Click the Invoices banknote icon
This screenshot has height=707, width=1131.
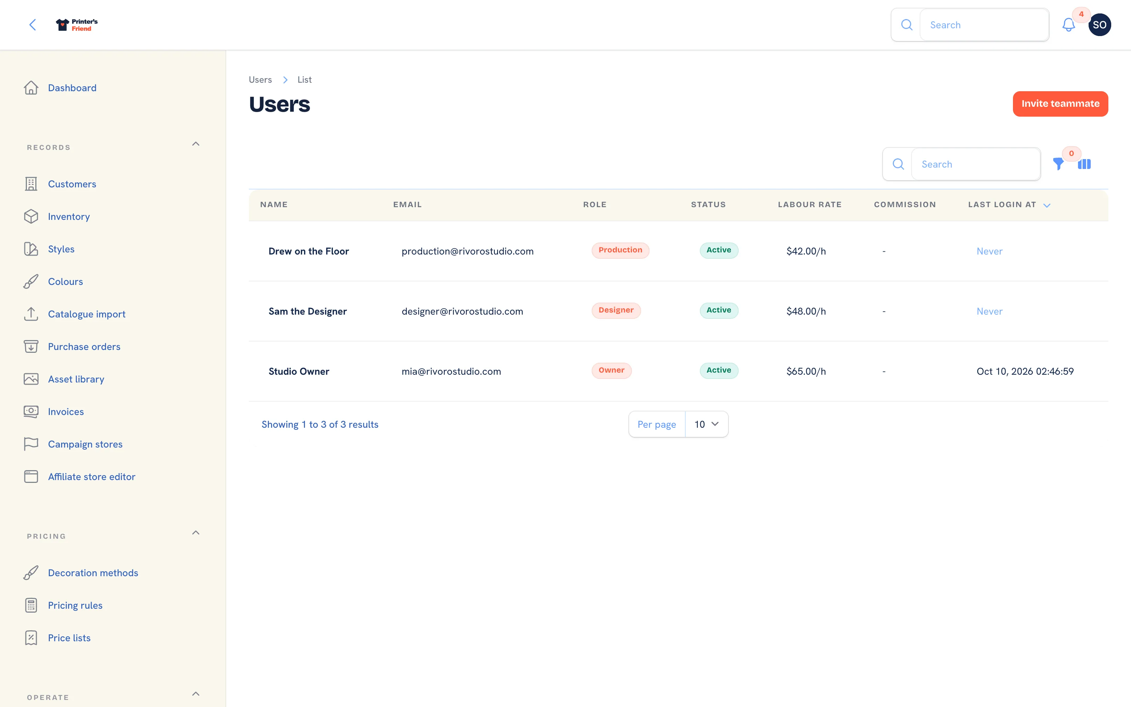click(x=31, y=411)
